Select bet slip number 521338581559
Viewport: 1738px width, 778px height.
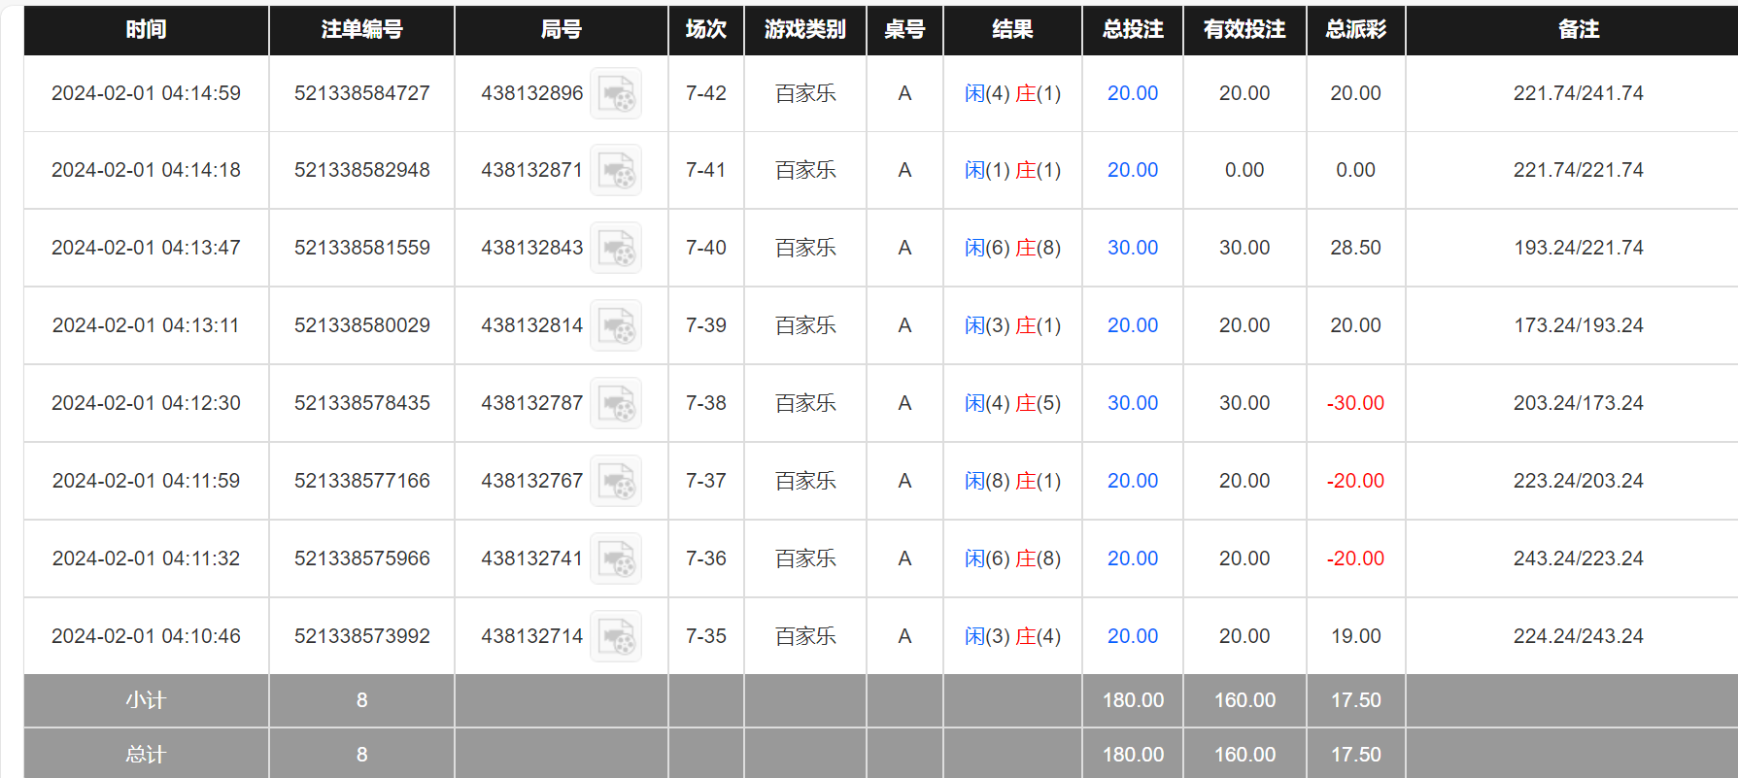coord(362,248)
